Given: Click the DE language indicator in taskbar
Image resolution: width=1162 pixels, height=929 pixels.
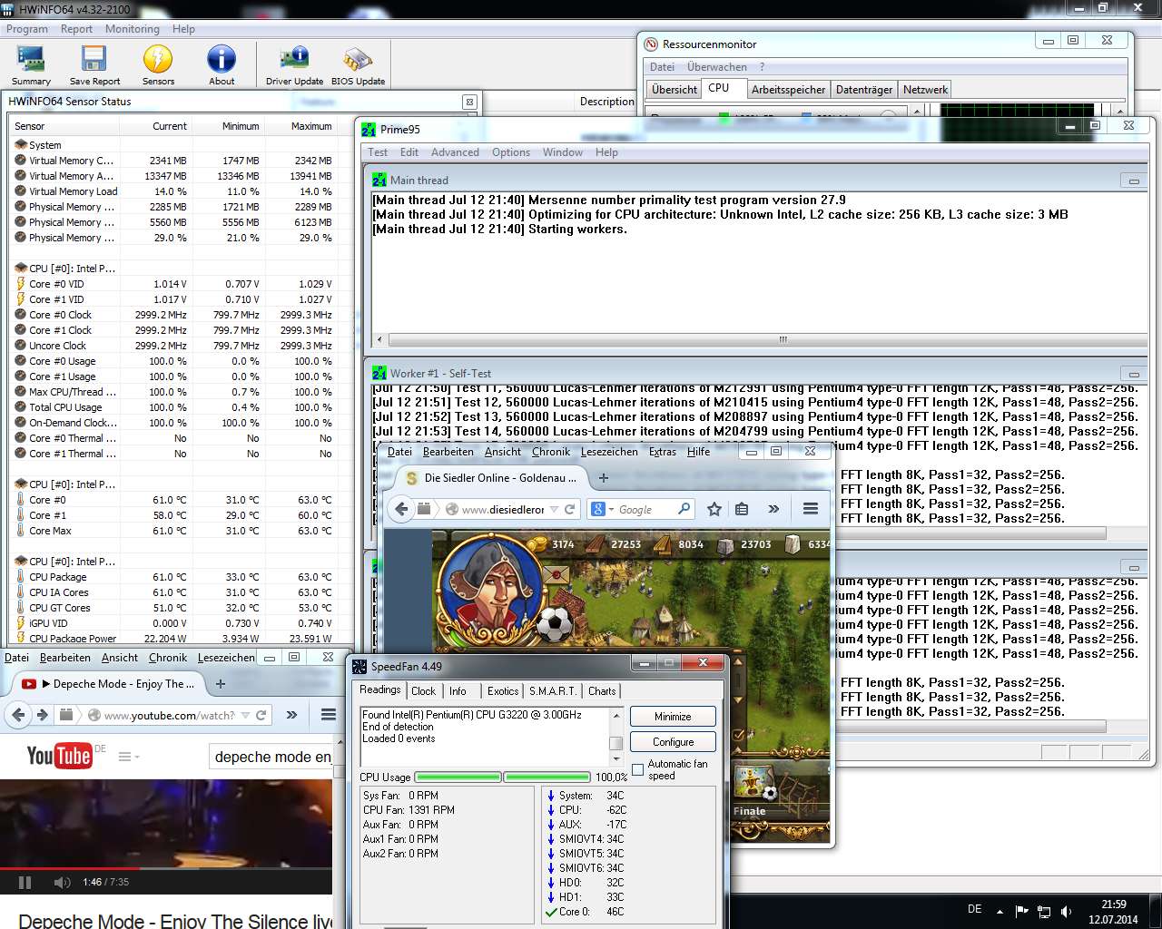Looking at the screenshot, I should 974,908.
